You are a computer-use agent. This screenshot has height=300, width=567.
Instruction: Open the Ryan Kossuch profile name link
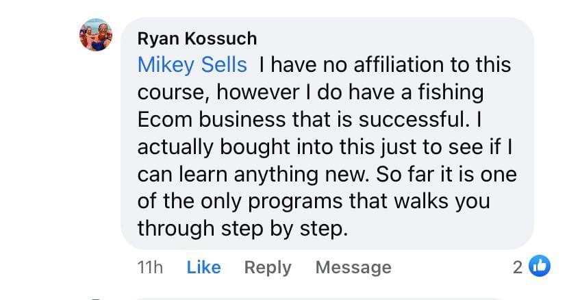pyautogui.click(x=197, y=38)
